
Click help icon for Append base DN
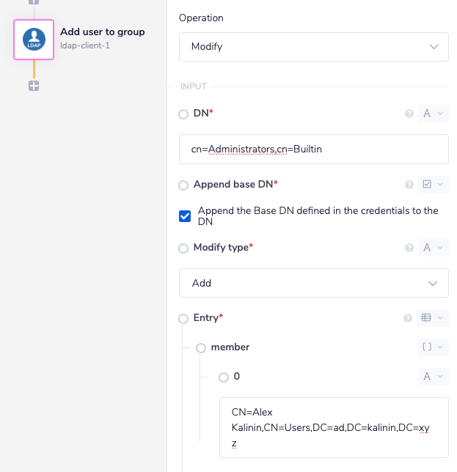click(x=409, y=185)
